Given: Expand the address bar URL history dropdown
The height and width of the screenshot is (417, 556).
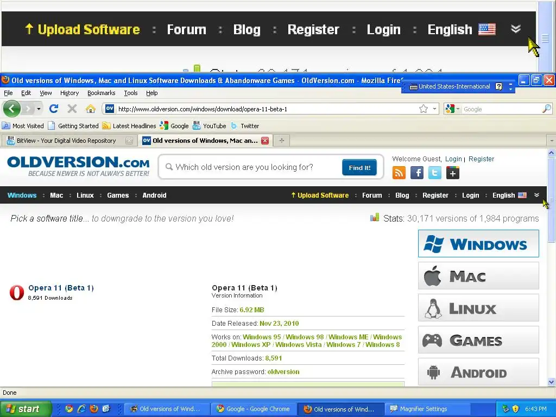Looking at the screenshot, I should click(434, 109).
